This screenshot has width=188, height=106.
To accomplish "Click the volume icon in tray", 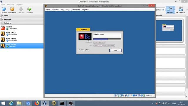I will tap(169, 103).
